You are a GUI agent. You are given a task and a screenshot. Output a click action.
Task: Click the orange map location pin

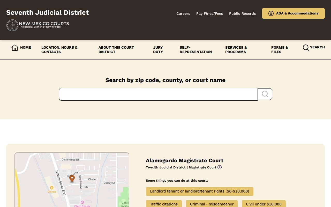coord(72,179)
